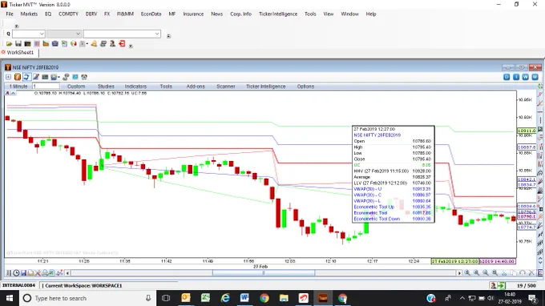Click the red logout door icon in main toolbar

coord(122,44)
